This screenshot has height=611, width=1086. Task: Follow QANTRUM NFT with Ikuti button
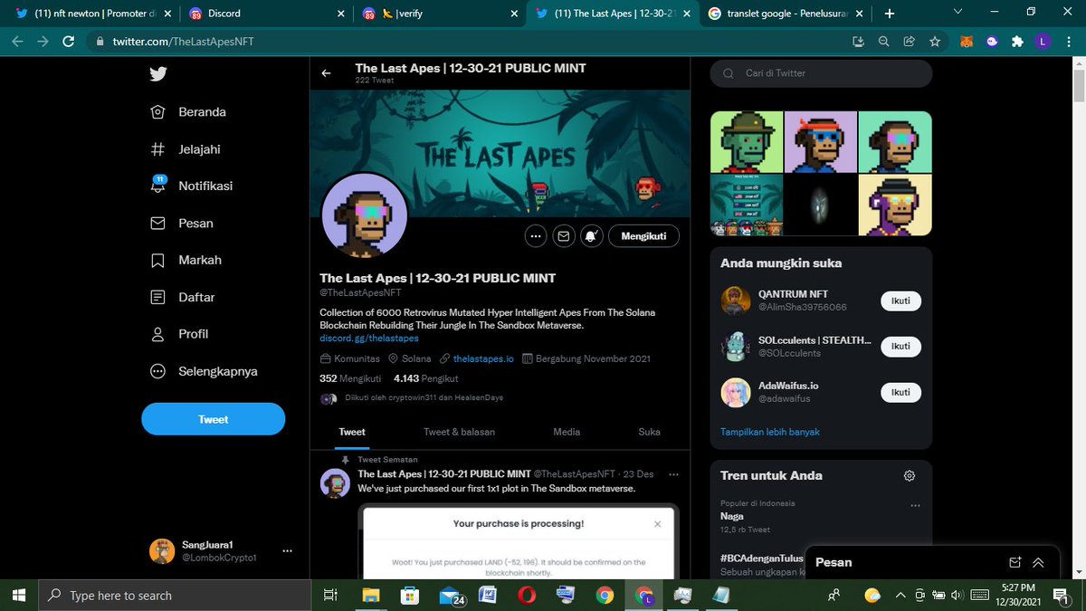tap(900, 301)
